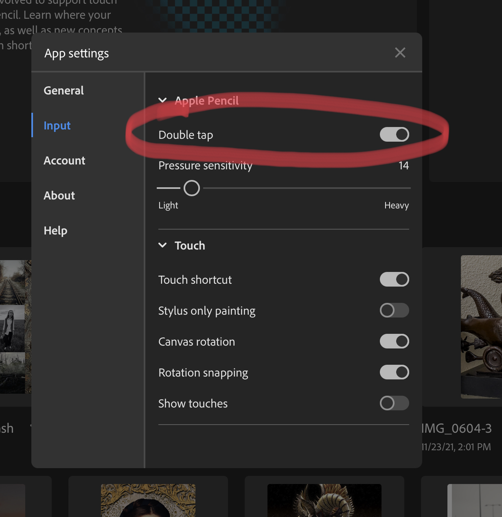Switch to the Account settings section
The image size is (502, 517).
pos(64,160)
